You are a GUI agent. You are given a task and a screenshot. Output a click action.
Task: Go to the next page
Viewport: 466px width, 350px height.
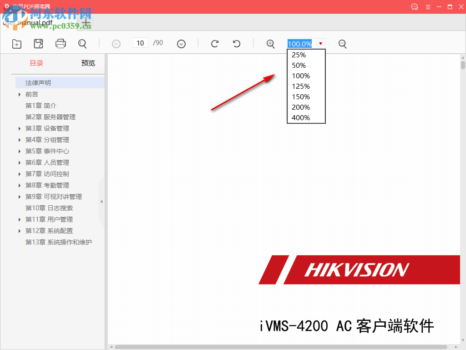point(181,43)
